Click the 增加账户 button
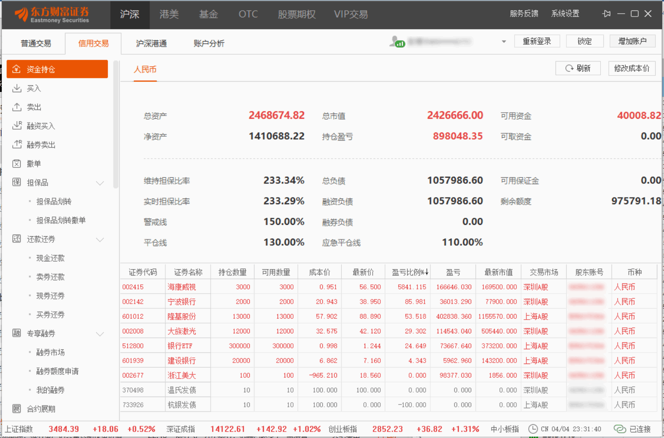The width and height of the screenshot is (664, 438). [x=632, y=41]
